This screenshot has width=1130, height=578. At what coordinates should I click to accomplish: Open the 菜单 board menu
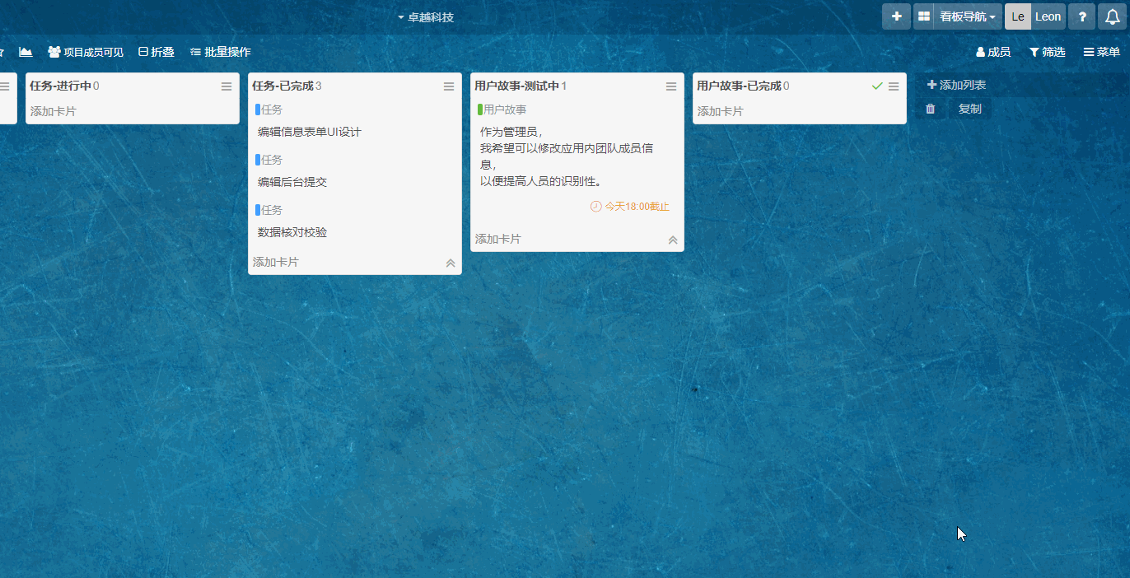coord(1101,52)
